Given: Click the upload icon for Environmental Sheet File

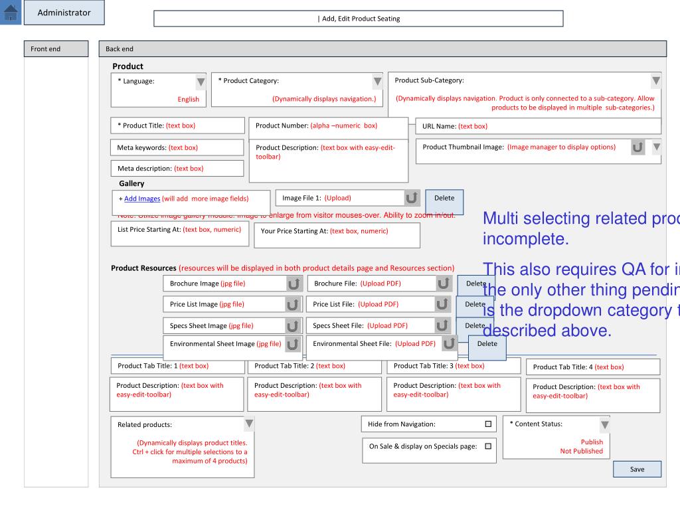Looking at the screenshot, I should tap(450, 343).
